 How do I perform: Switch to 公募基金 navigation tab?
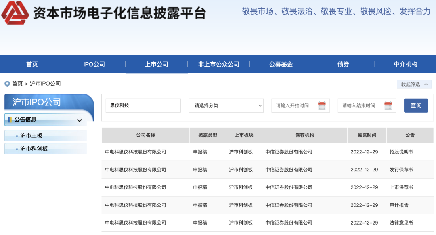tap(281, 64)
